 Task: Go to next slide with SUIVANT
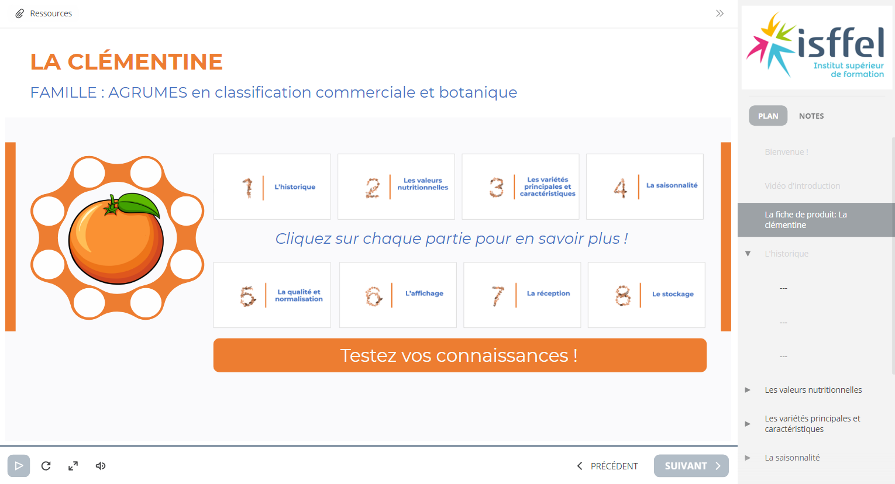[x=691, y=466]
